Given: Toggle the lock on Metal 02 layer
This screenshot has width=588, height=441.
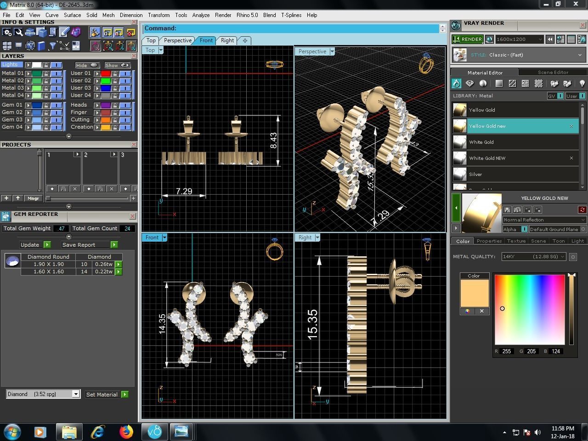Looking at the screenshot, I should coord(46,81).
